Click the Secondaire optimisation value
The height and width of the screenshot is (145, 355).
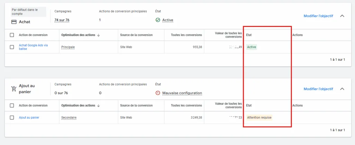69,117
